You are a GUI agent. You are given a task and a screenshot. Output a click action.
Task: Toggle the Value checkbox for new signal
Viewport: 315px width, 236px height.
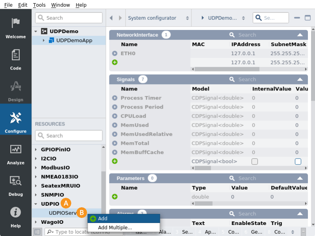tap(298, 161)
